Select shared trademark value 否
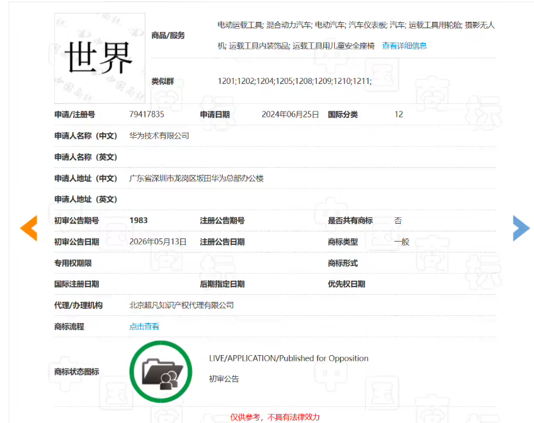Viewport: 534px width, 423px height. coord(398,220)
